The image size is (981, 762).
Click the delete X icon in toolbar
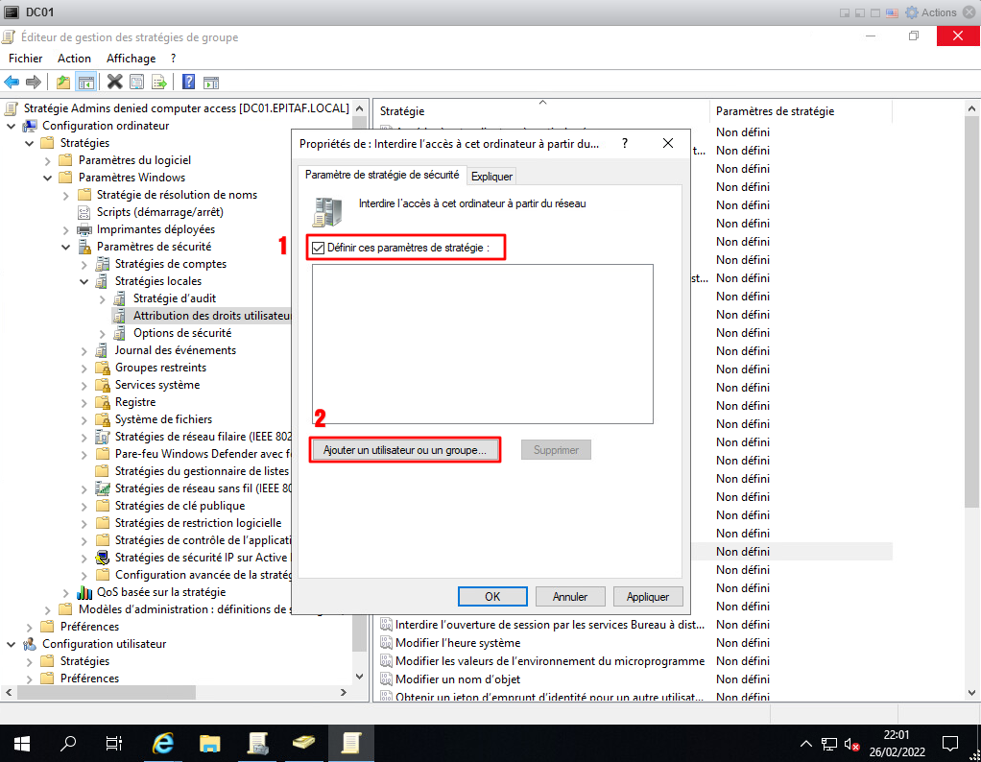[114, 82]
